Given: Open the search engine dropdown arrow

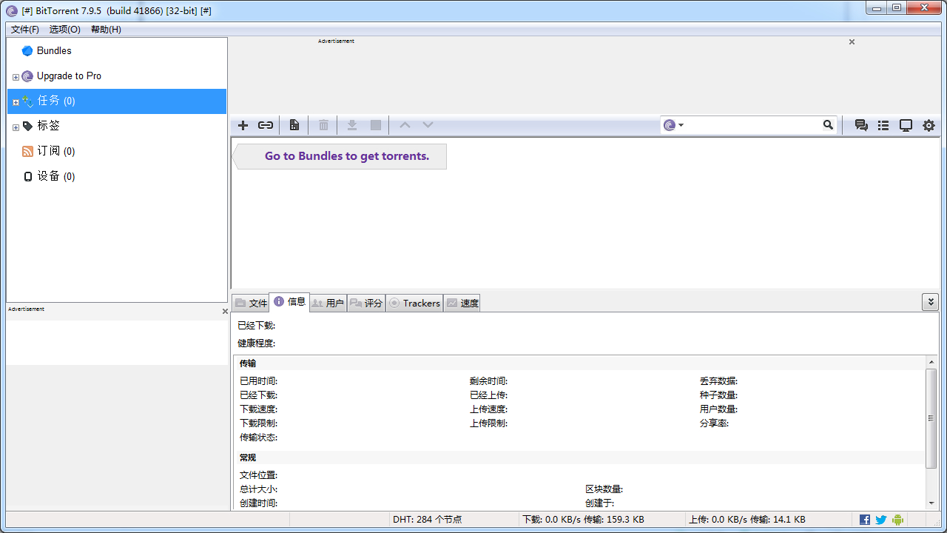Looking at the screenshot, I should click(x=681, y=125).
